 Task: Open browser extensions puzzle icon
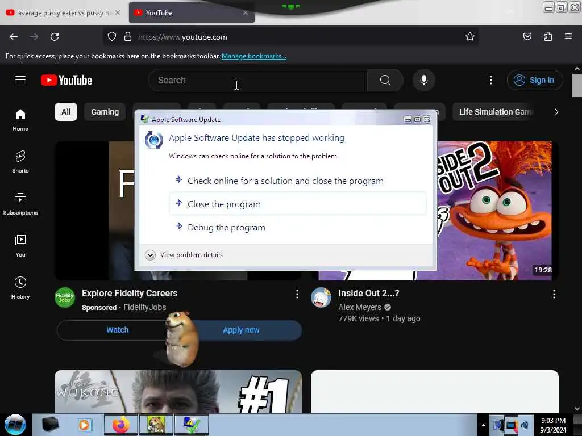[x=548, y=36]
